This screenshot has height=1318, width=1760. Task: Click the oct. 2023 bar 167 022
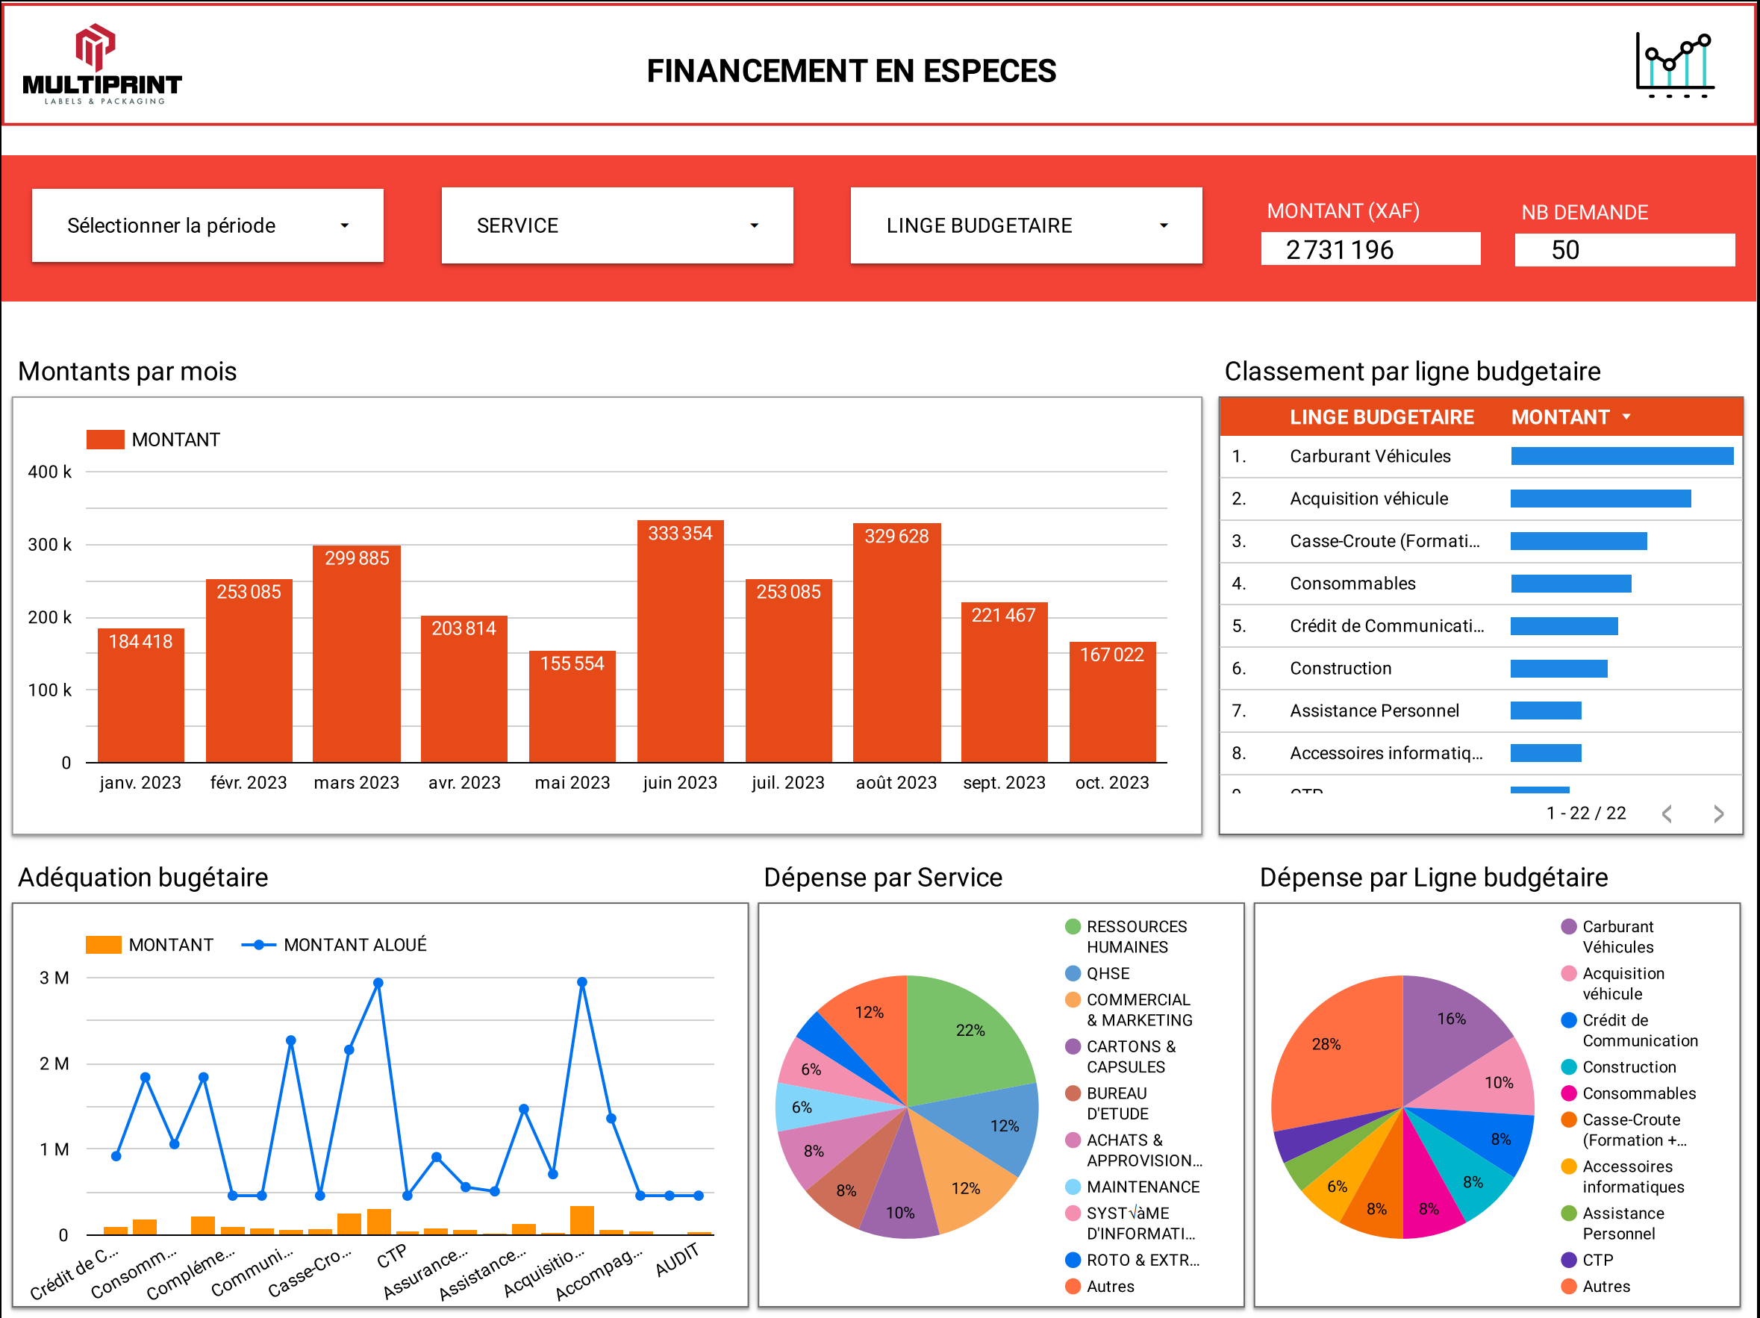pos(1112,702)
